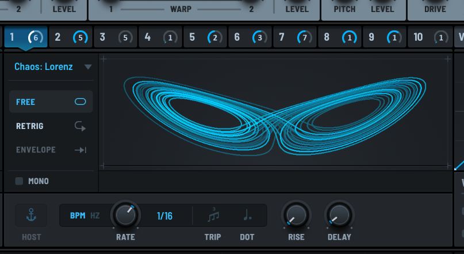Click the RATE knob
Viewport: 464px width, 254px height.
click(125, 215)
